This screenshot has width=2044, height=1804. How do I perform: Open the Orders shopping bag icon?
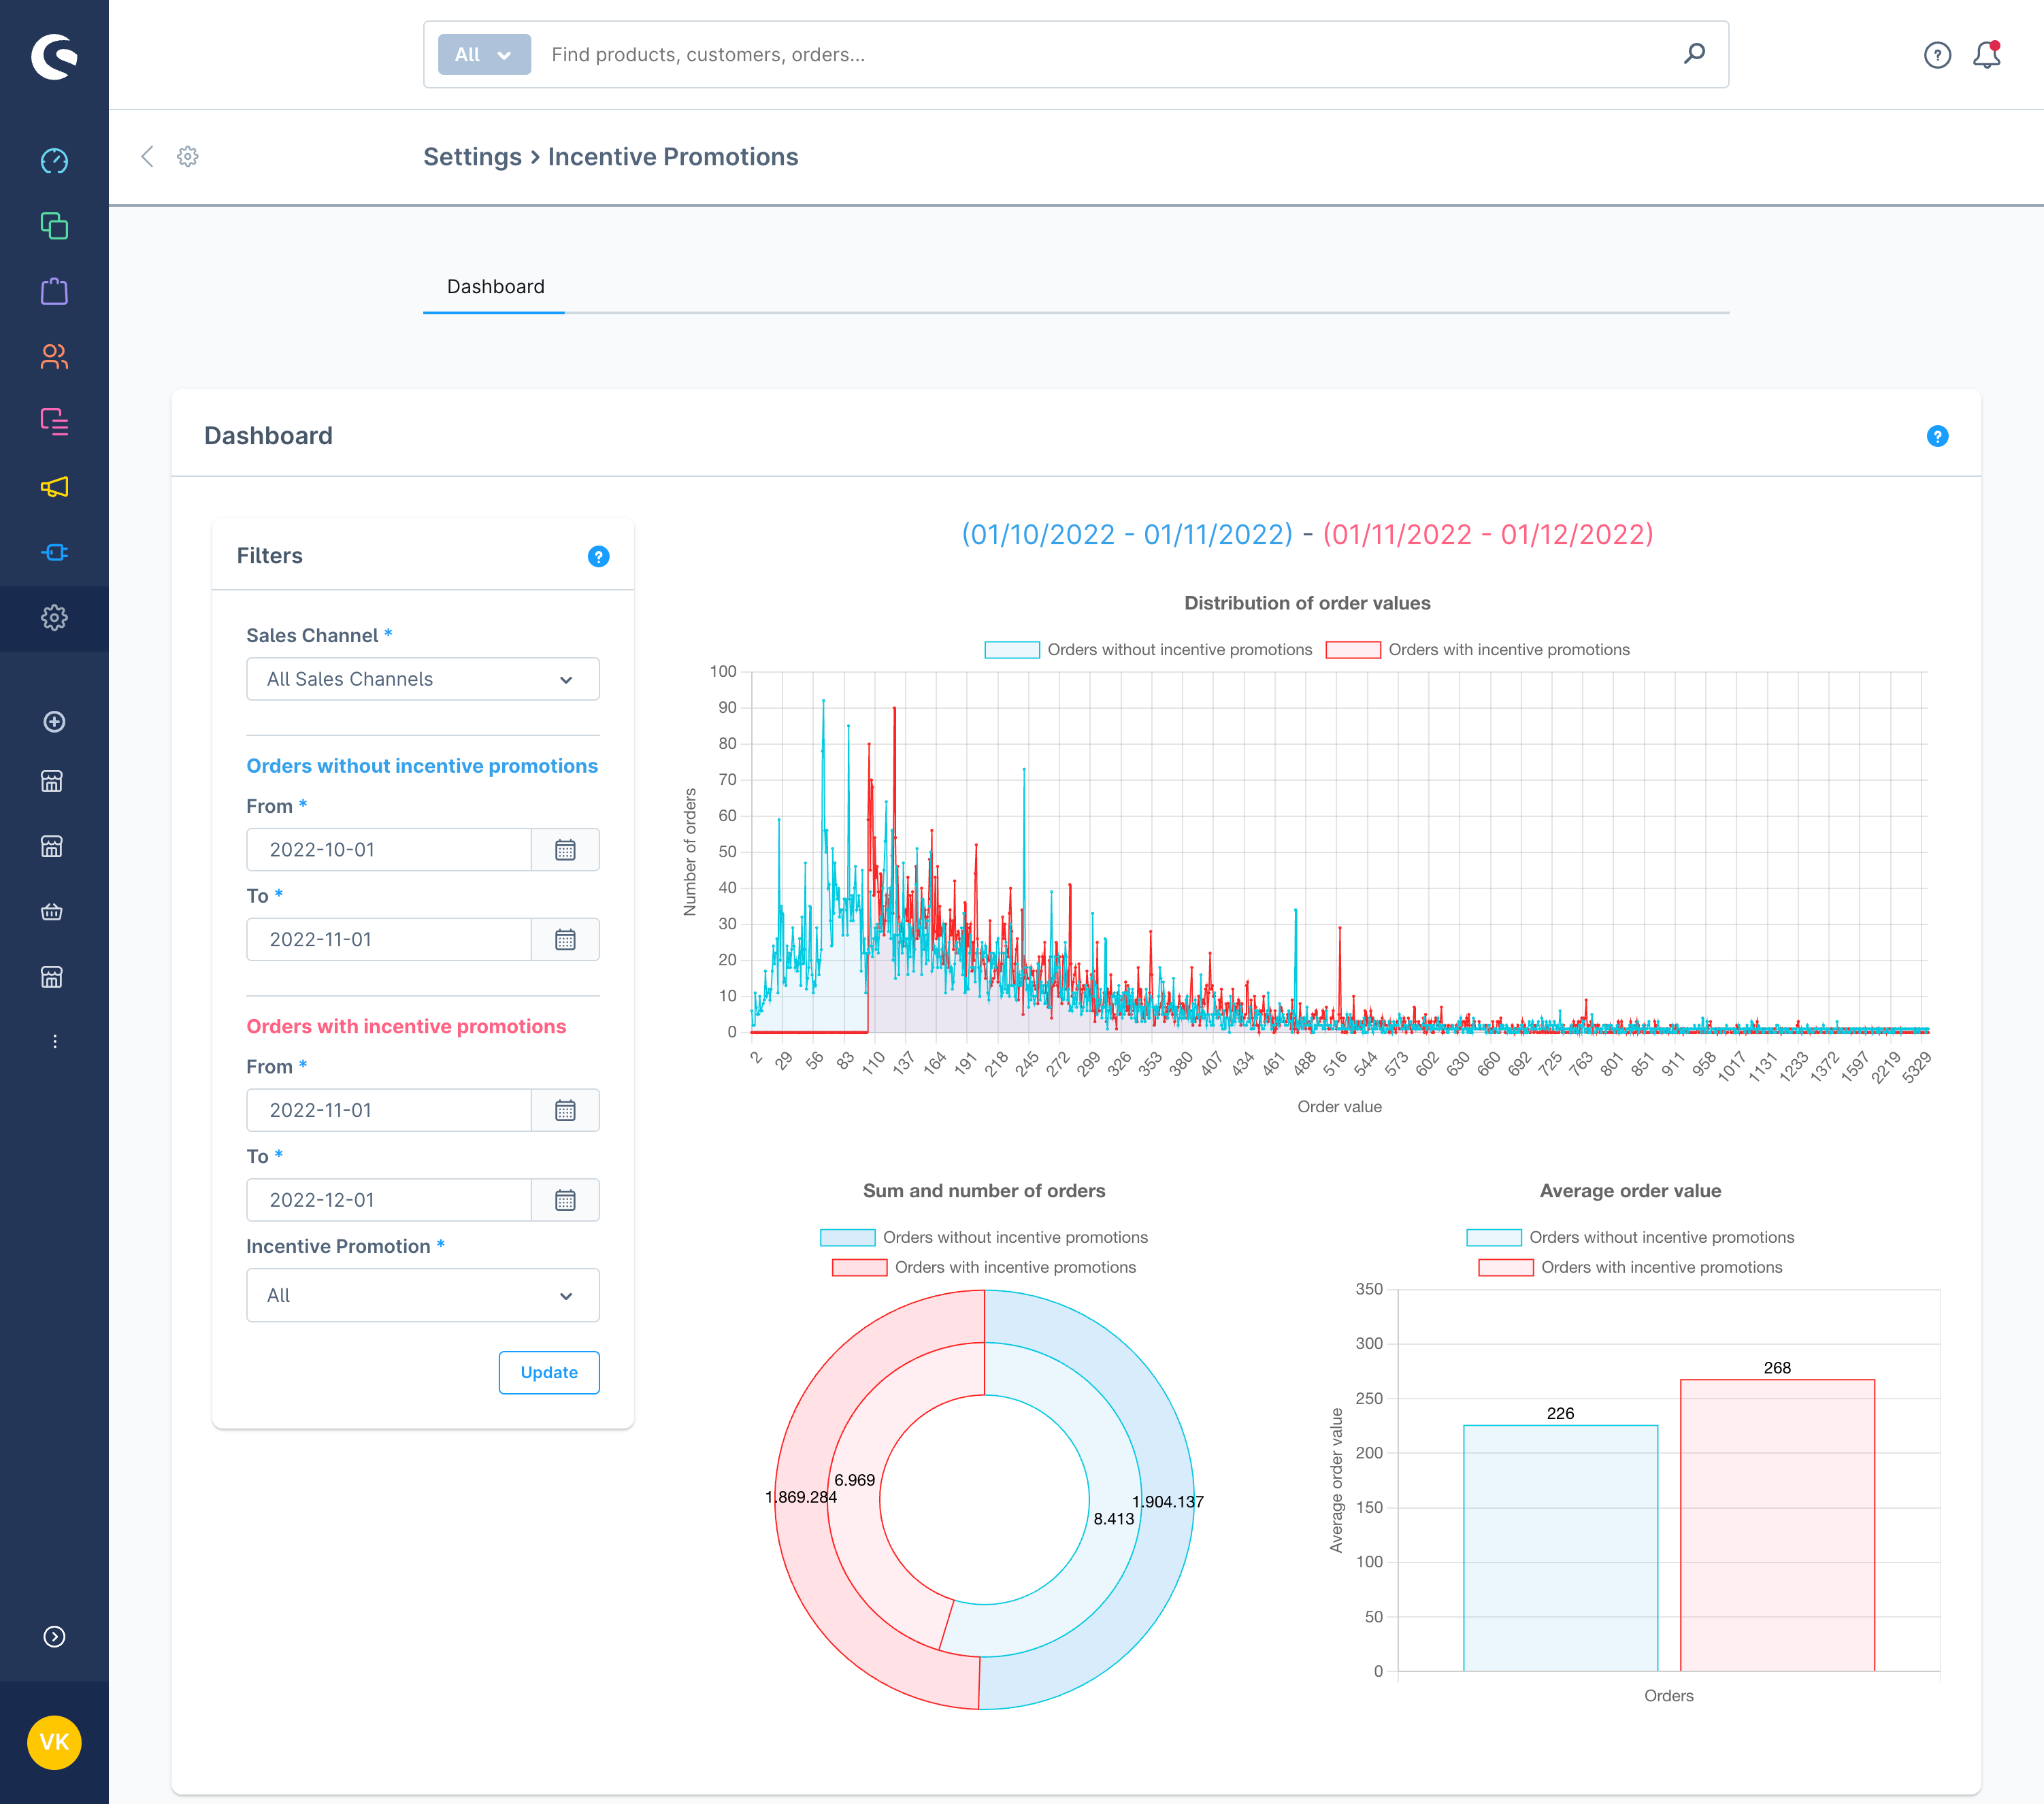tap(54, 291)
